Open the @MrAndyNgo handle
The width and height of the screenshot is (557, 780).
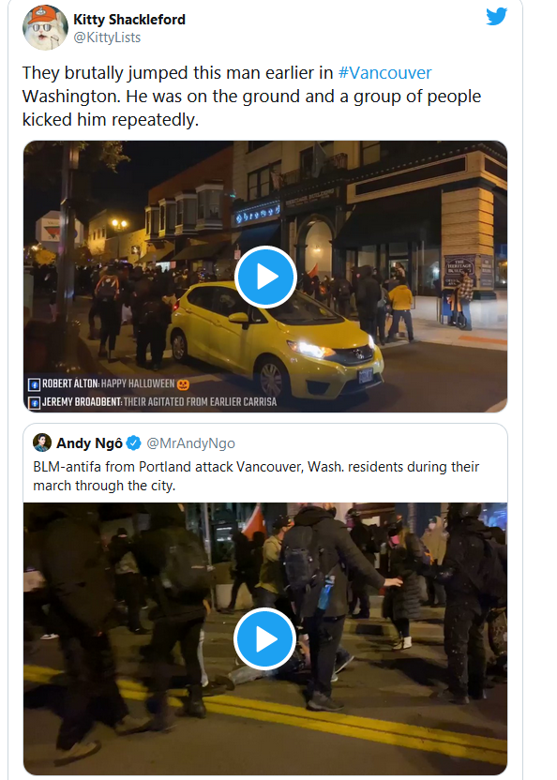190,443
